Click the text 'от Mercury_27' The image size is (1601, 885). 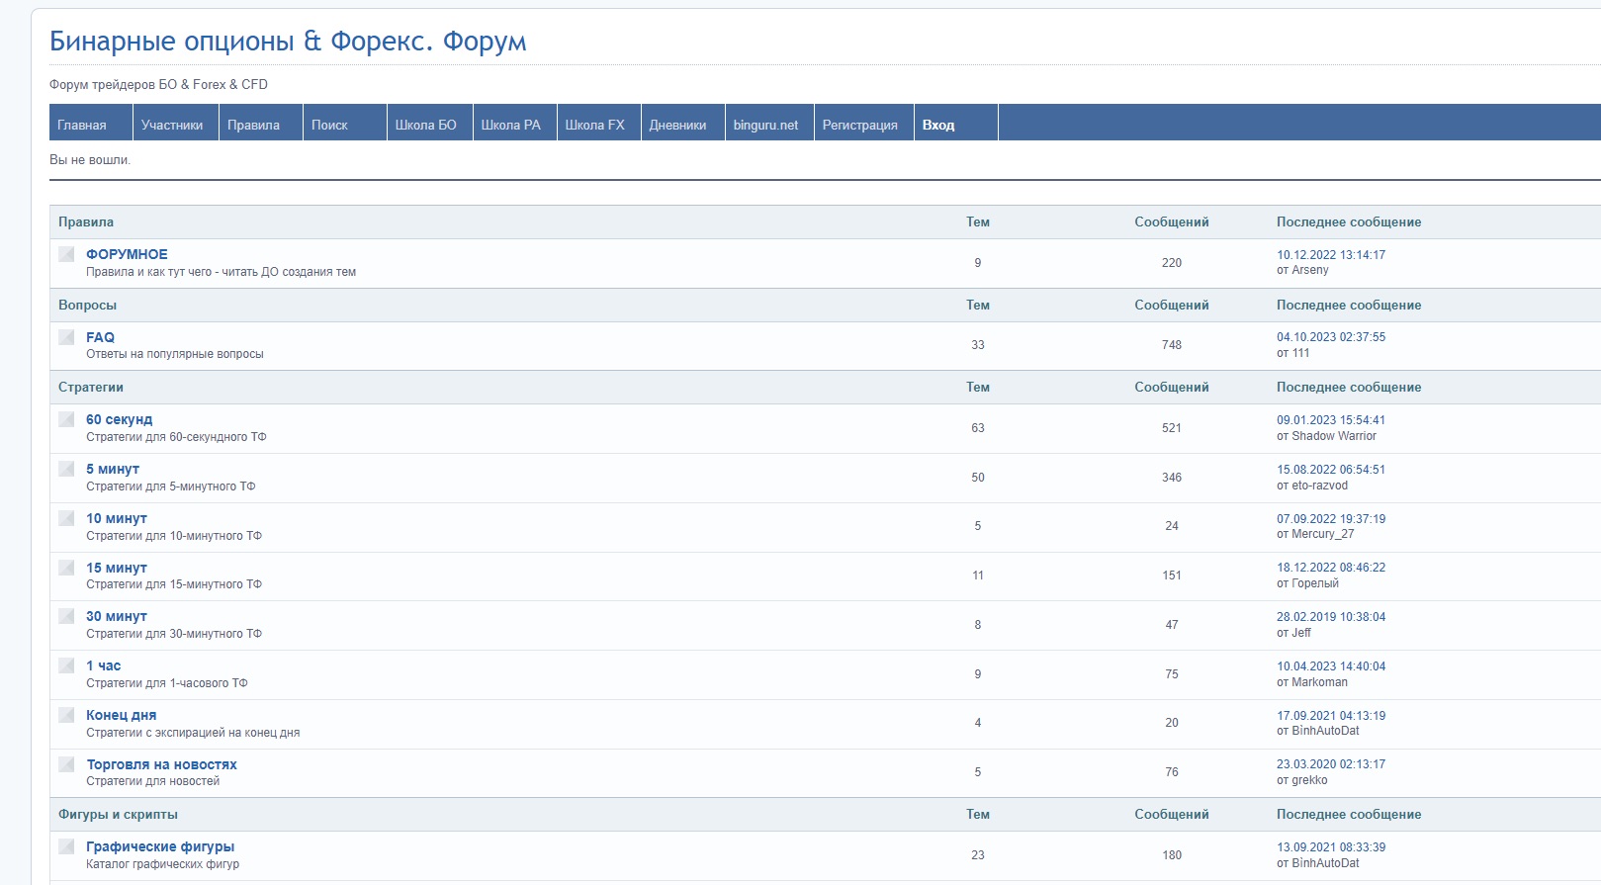click(1315, 534)
